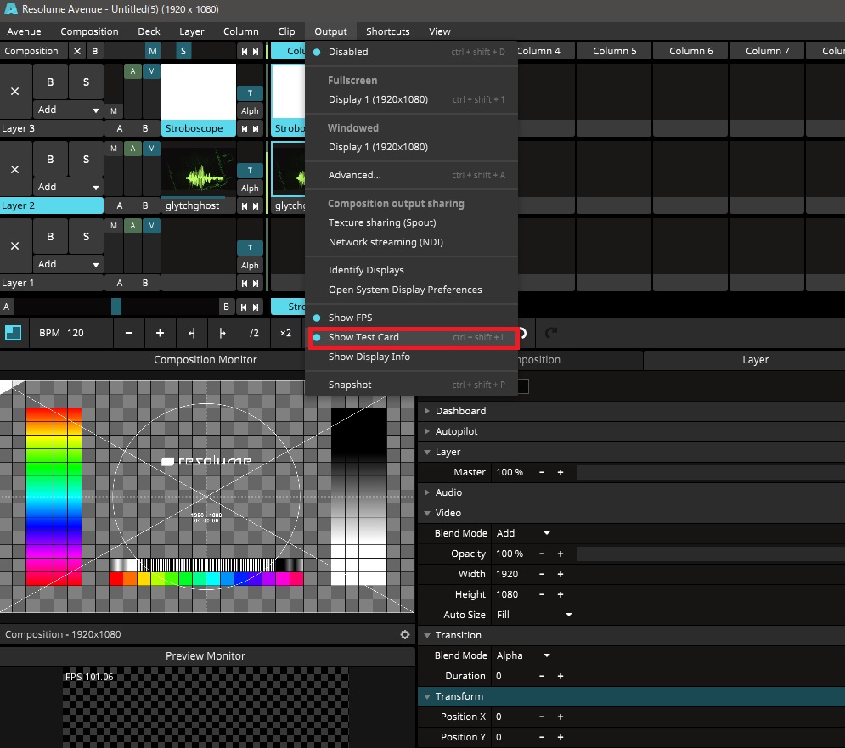
Task: Open the View menu
Action: (x=440, y=31)
